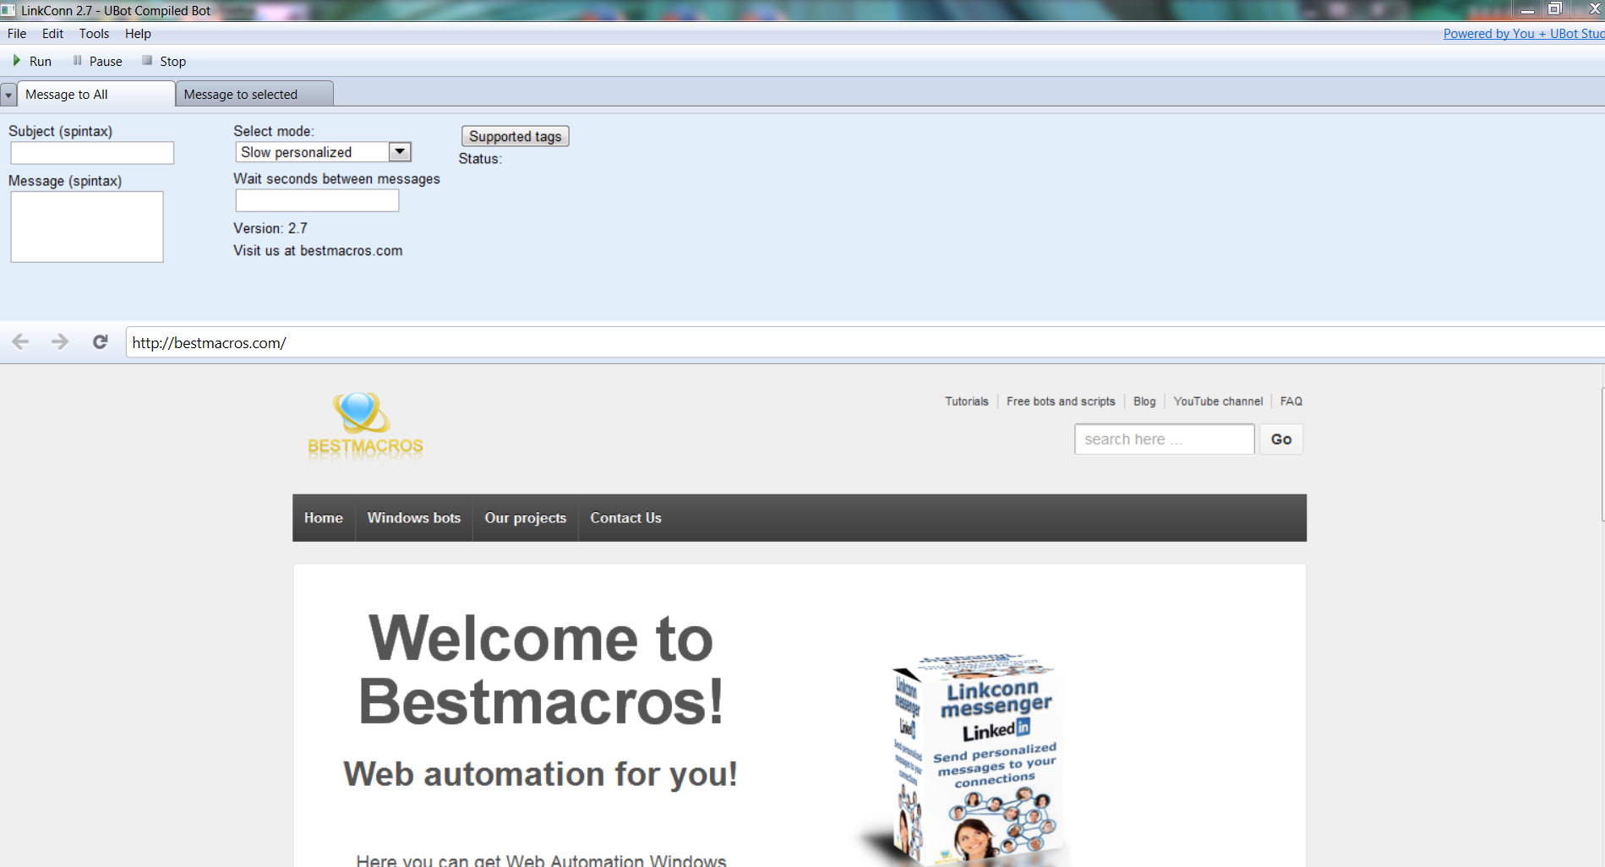Restore down the LinkConn window
The height and width of the screenshot is (867, 1605).
(x=1554, y=10)
